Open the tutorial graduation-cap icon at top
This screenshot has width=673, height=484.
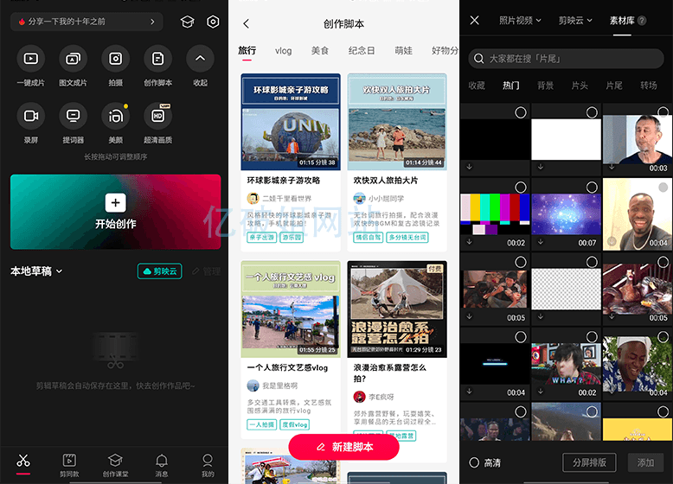click(187, 22)
